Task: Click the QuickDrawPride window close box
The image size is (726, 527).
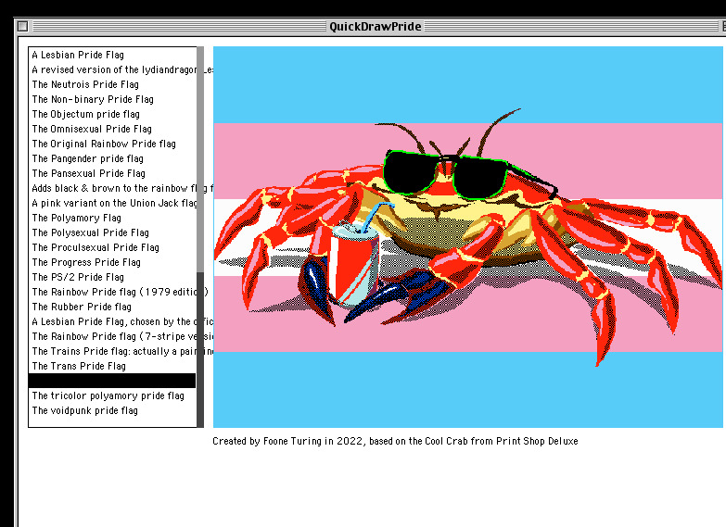Action: [22, 26]
